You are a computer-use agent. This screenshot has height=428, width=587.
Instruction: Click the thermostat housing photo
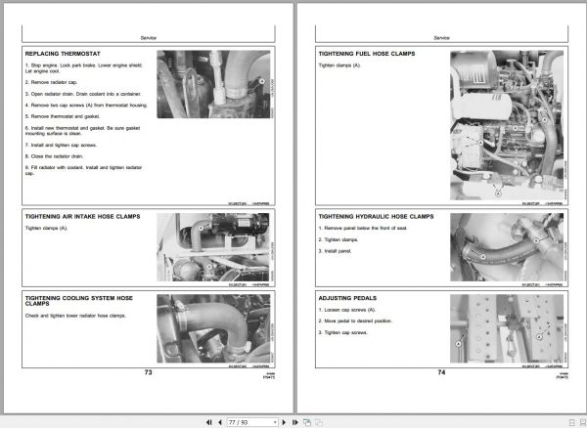213,84
